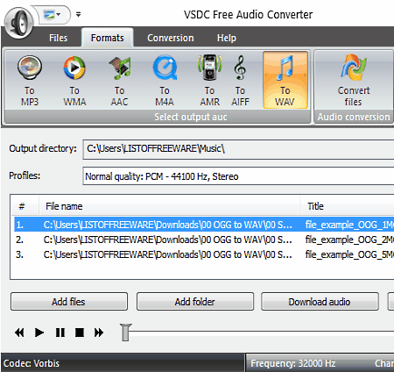The width and height of the screenshot is (394, 372).
Task: Click title file_example_OOG_2M in row 2
Action: click(349, 240)
